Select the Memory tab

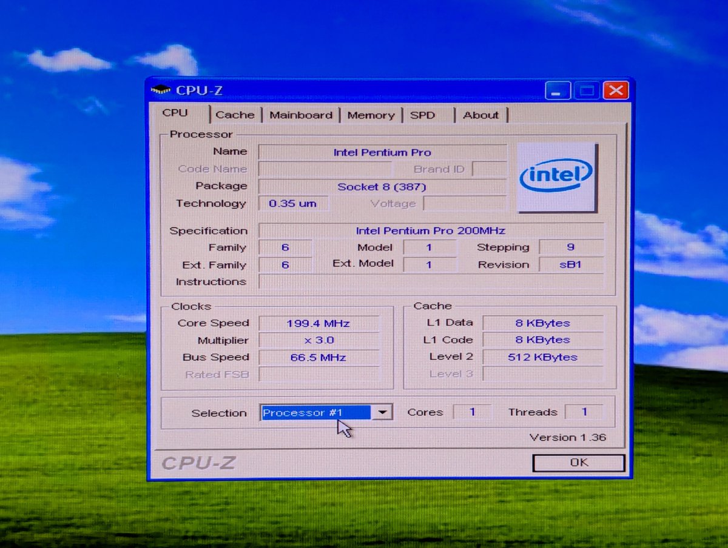tap(371, 115)
